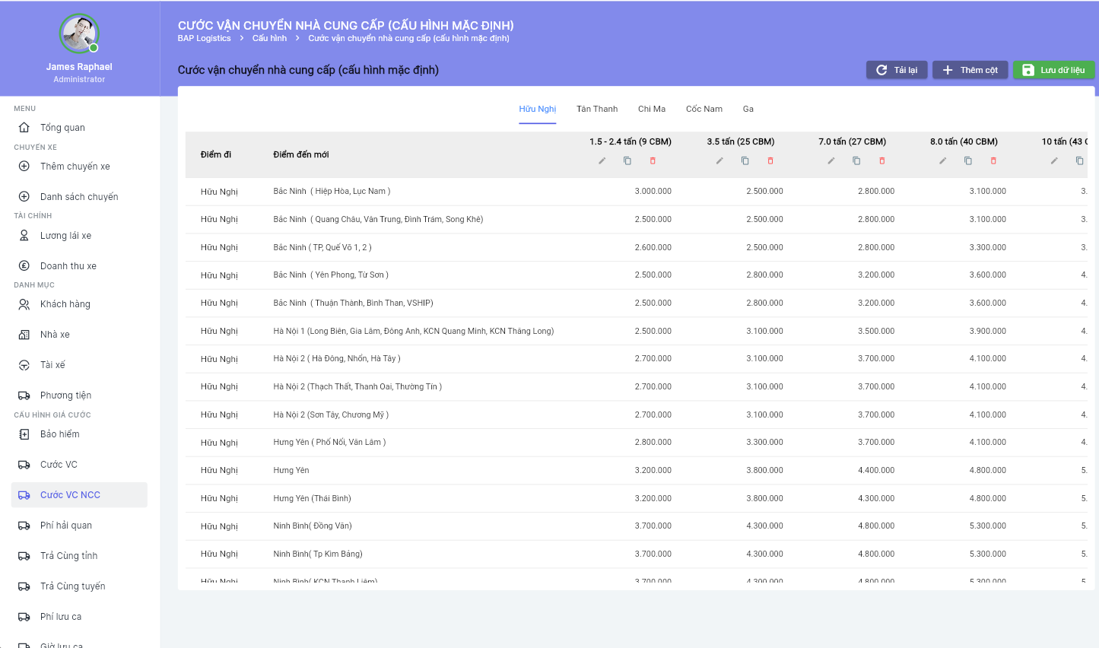Copy the 3.5 tấn (25 CBM) column
1099x648 pixels.
click(x=745, y=160)
